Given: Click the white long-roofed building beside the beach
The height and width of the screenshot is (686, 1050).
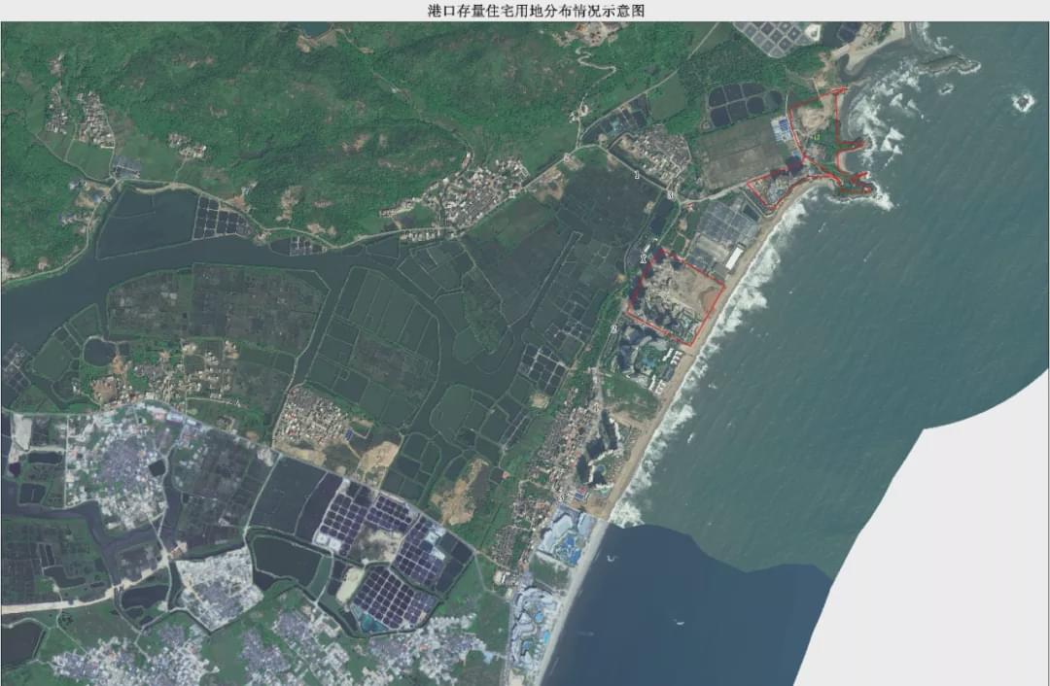Looking at the screenshot, I should 734,257.
